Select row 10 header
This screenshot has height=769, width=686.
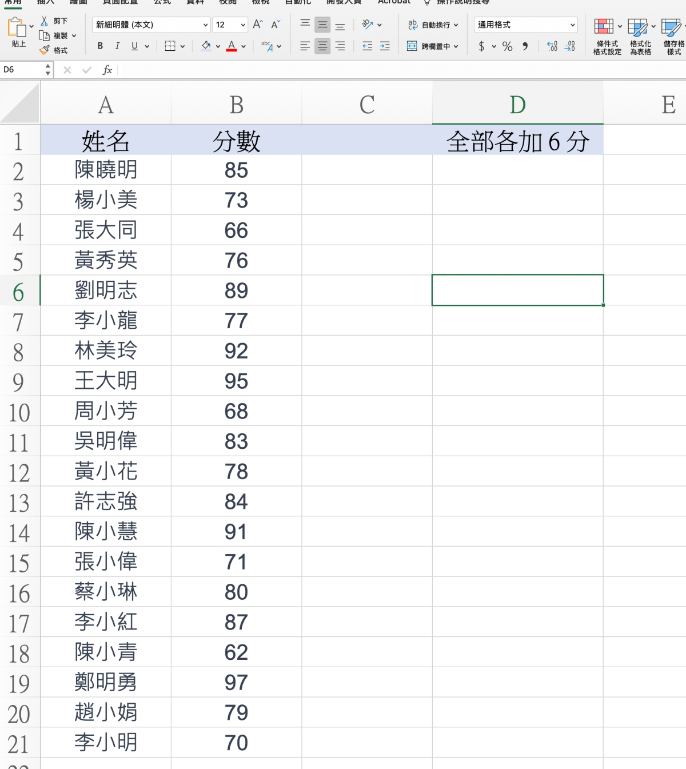(x=20, y=411)
